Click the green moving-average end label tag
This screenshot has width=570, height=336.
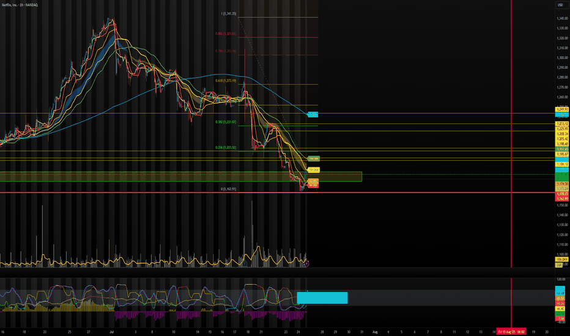(x=313, y=159)
